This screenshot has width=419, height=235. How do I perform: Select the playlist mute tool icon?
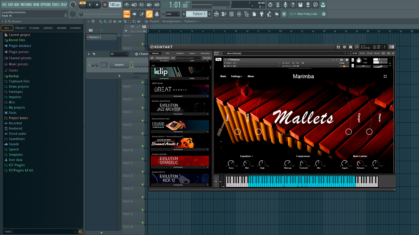[115, 21]
